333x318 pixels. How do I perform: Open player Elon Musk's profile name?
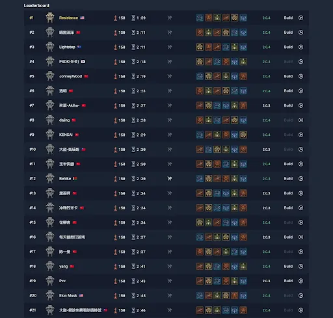[68, 295]
